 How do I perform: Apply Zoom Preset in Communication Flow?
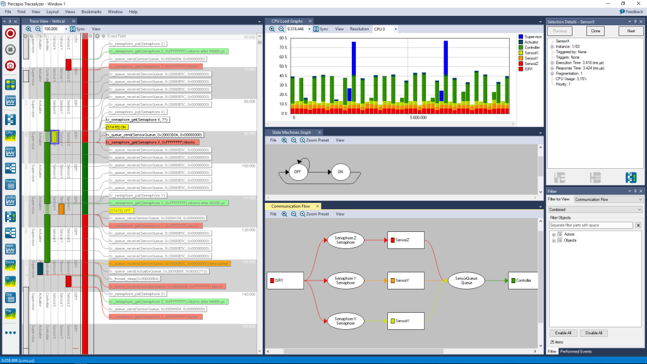pos(315,214)
